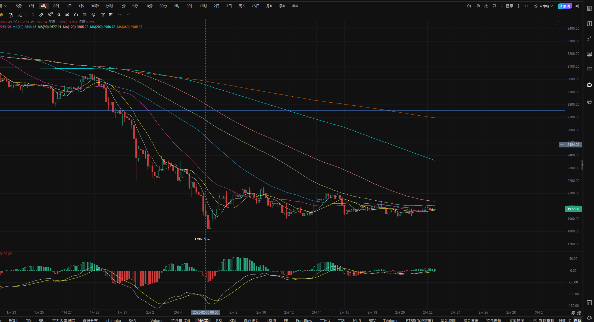594x322 pixels.
Task: Switch to the 1日 timeframe
Action: tap(69, 6)
